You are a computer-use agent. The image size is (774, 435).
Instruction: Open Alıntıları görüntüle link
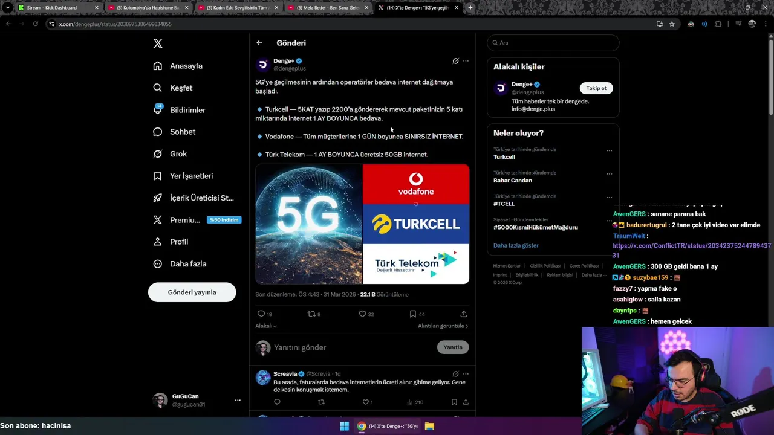(x=443, y=326)
